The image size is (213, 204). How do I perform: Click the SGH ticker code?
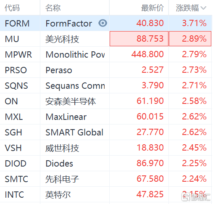[13, 132]
